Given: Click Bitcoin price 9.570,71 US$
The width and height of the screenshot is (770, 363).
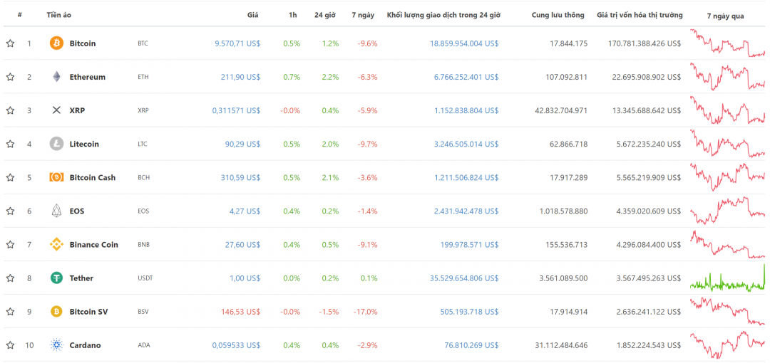Looking at the screenshot, I should (237, 43).
